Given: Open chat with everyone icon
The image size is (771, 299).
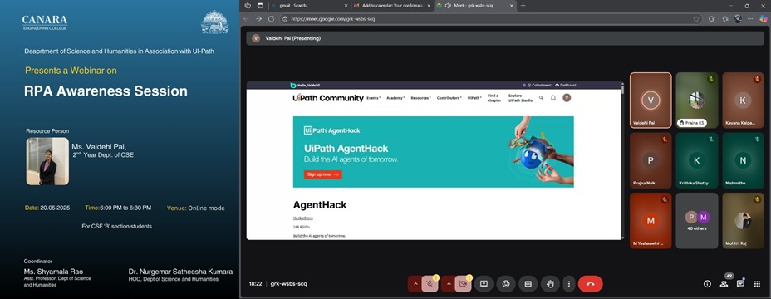Looking at the screenshot, I should tap(740, 284).
